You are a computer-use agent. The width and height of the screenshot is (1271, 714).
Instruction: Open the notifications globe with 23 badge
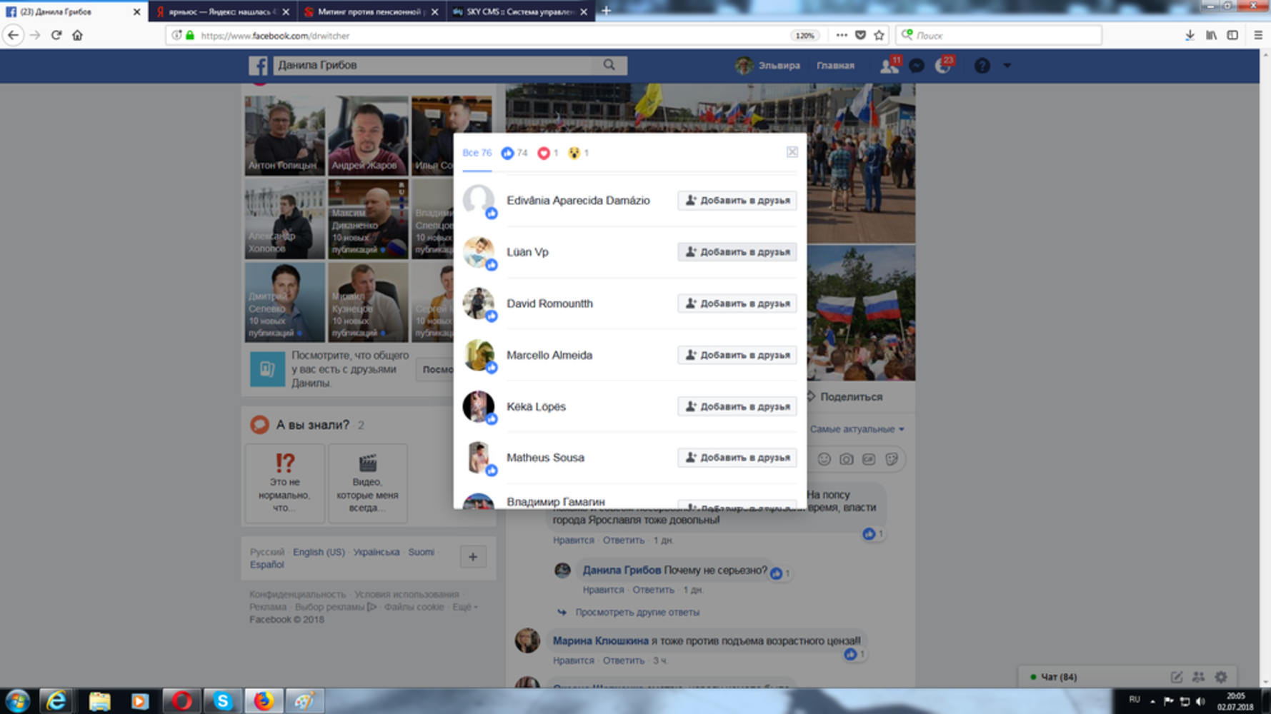943,66
